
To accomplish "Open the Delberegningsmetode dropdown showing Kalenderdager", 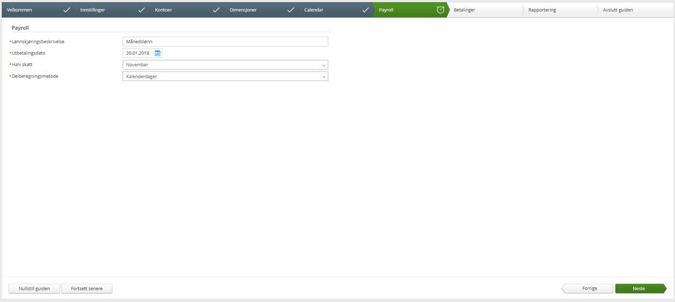I will click(225, 76).
